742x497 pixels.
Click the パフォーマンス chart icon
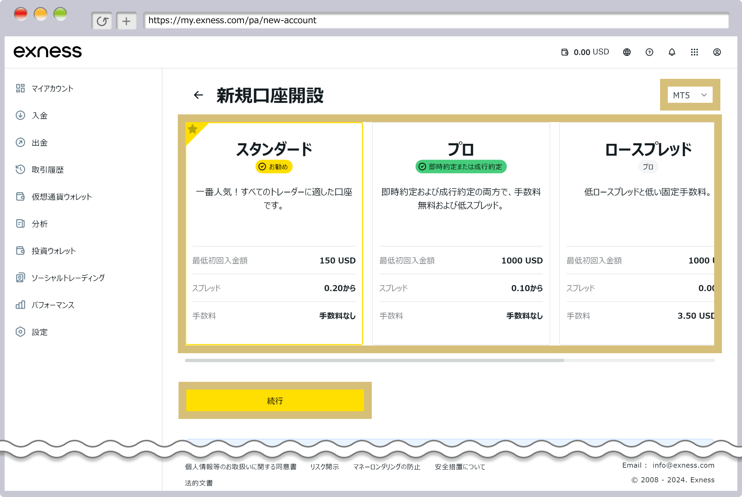[x=20, y=305]
